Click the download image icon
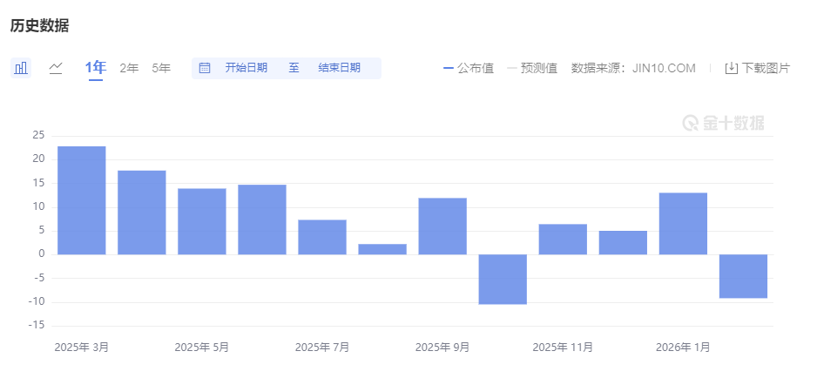Screen dimensions: 817x385 [x=732, y=68]
